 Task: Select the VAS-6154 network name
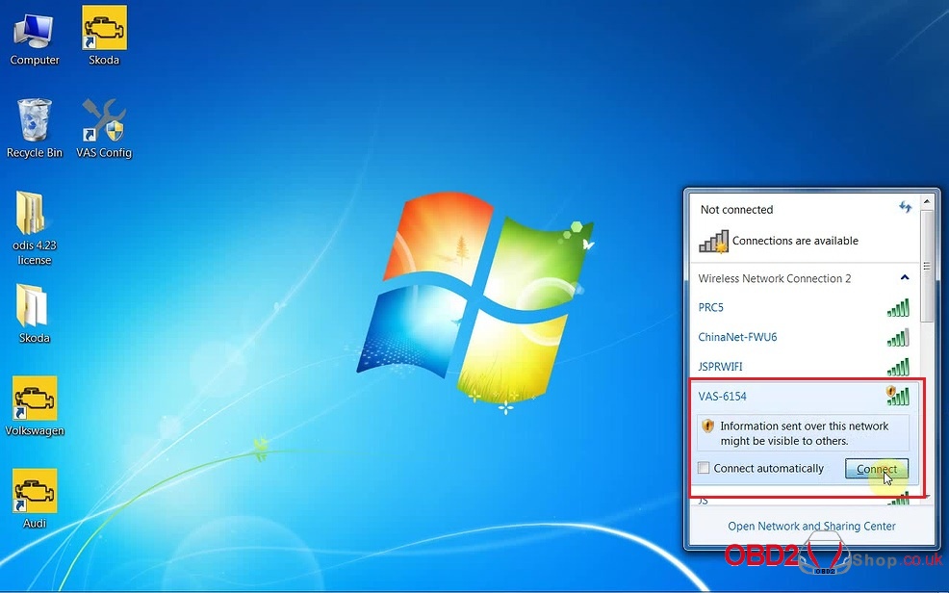(723, 397)
